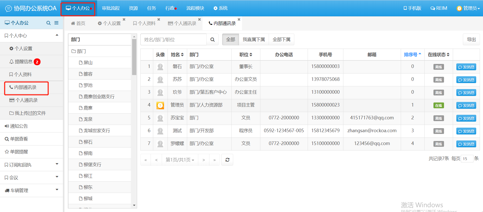Viewport: 483px width, 212px height.
Task: Expand the 车辆管理 sidebar section
Action: (x=31, y=191)
